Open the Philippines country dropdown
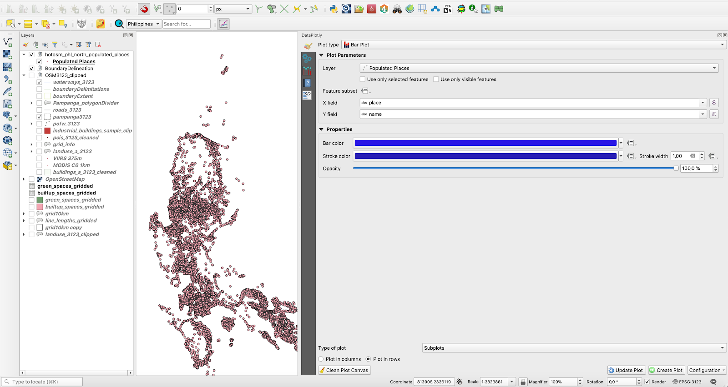This screenshot has height=387, width=728. click(x=143, y=24)
